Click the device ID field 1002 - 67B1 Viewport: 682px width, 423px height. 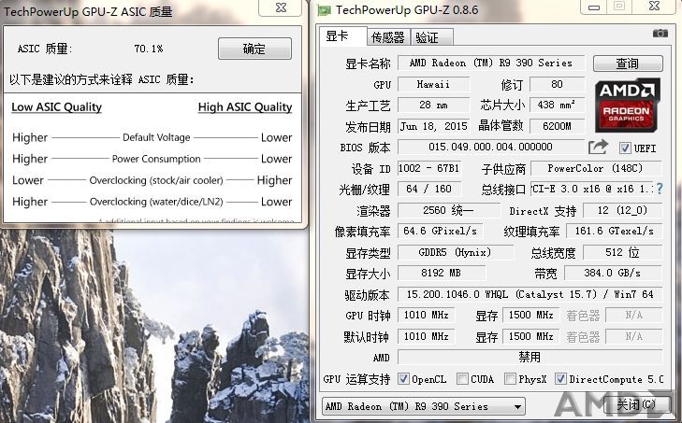click(x=428, y=168)
